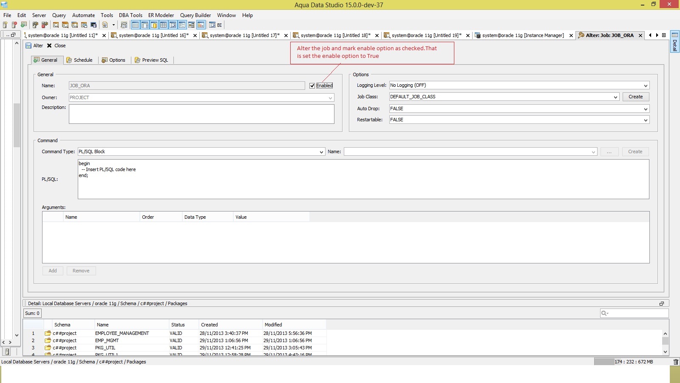Open the Query Builder menu

point(195,15)
